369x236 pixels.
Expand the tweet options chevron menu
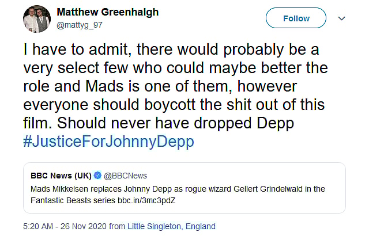click(x=341, y=18)
